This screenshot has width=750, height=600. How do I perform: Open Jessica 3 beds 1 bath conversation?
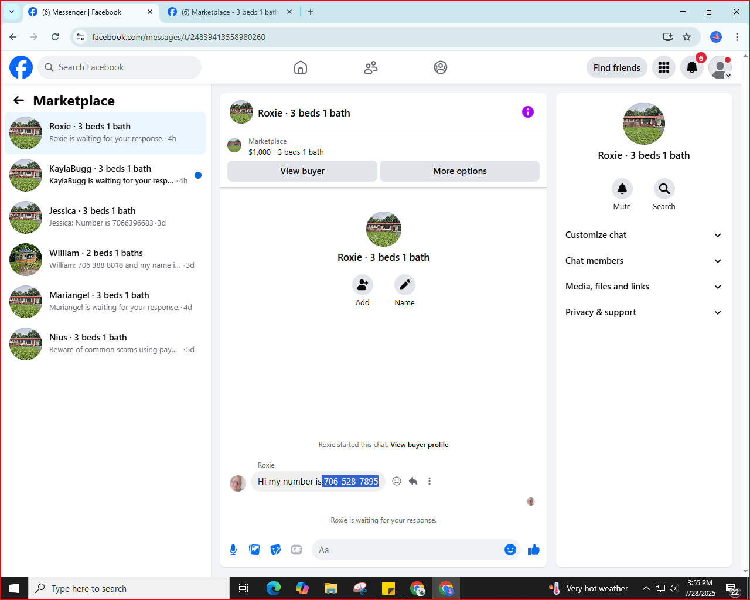pyautogui.click(x=105, y=217)
